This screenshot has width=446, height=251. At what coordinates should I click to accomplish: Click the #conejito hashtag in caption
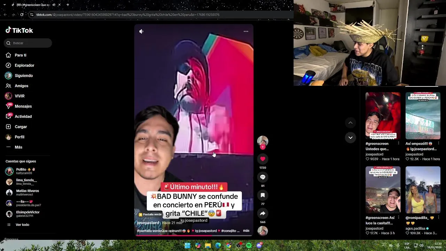pos(229,231)
